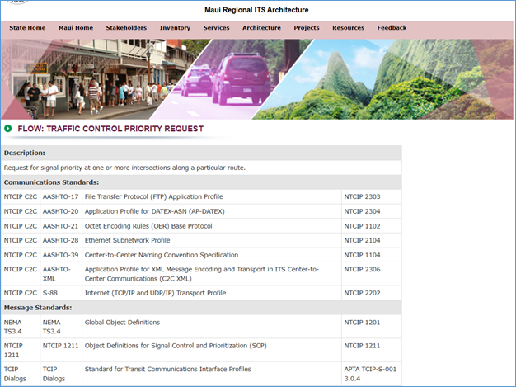Open the Feedback page from the nav bar

click(x=392, y=28)
